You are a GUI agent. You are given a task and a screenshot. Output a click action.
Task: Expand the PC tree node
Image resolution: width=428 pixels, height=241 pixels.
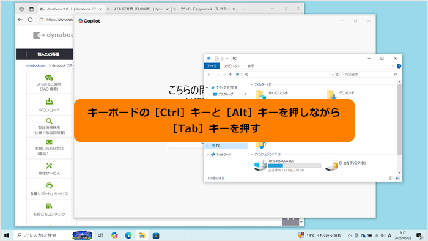click(207, 146)
